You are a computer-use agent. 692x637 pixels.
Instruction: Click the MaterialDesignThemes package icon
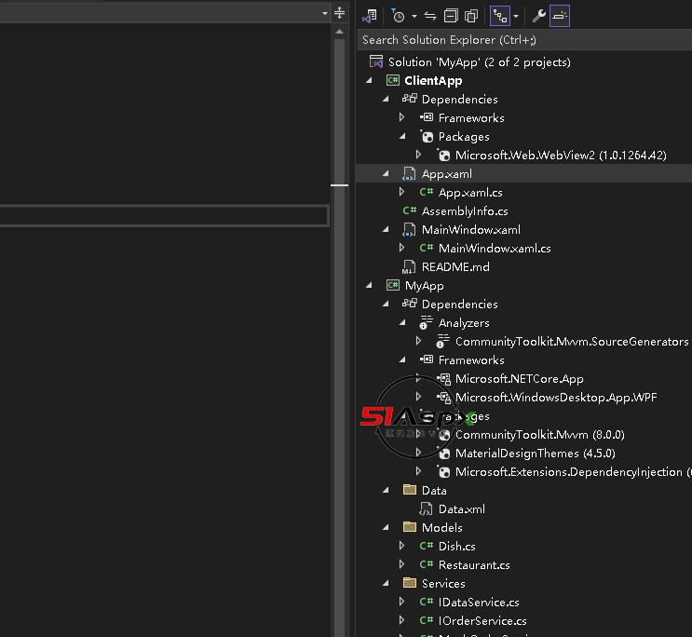click(x=443, y=453)
